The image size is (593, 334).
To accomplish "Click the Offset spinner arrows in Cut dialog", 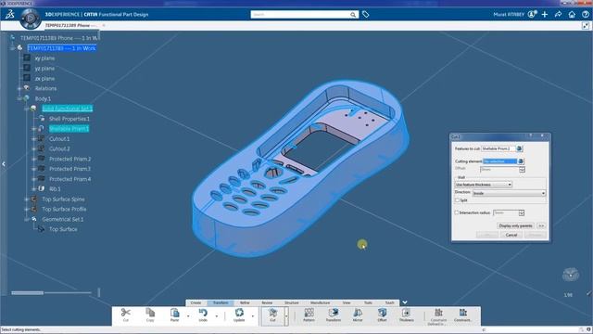I will click(523, 169).
